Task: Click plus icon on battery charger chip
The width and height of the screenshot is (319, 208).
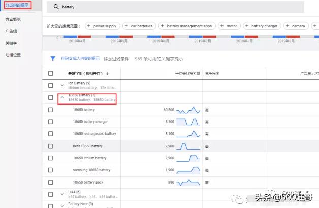Action: coord(247,26)
